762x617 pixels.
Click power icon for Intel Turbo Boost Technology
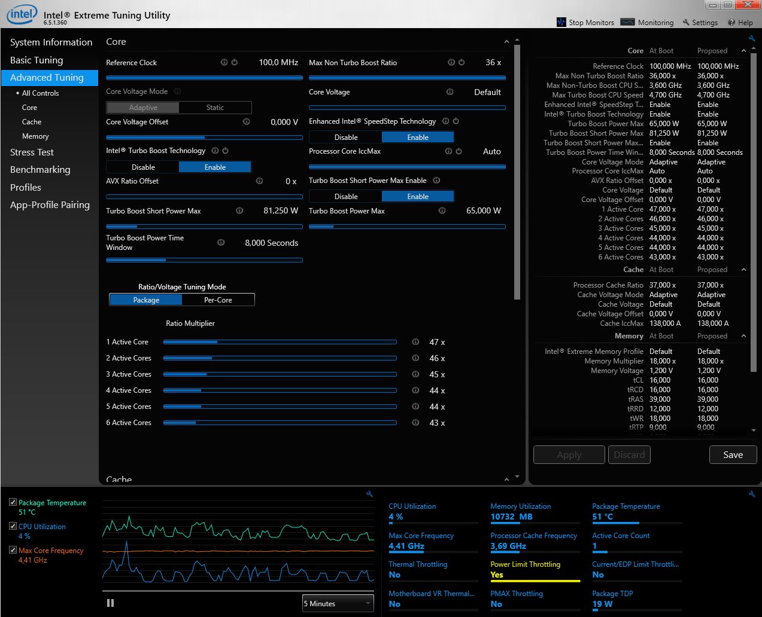pyautogui.click(x=225, y=151)
